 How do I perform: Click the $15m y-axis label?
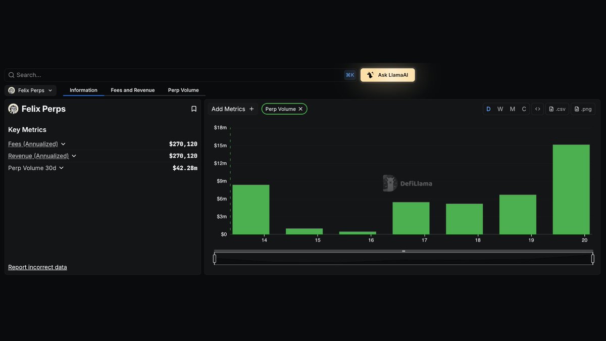(220, 145)
